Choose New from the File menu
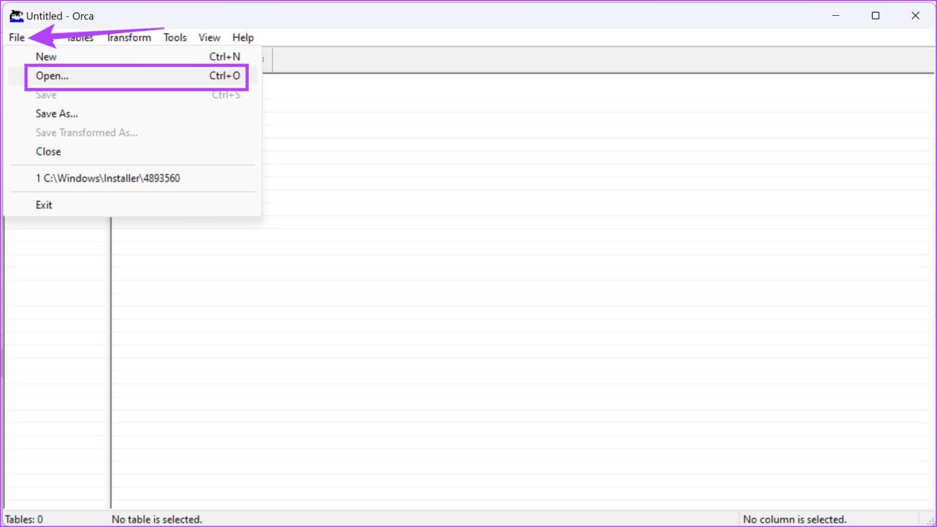The width and height of the screenshot is (937, 527). click(132, 57)
